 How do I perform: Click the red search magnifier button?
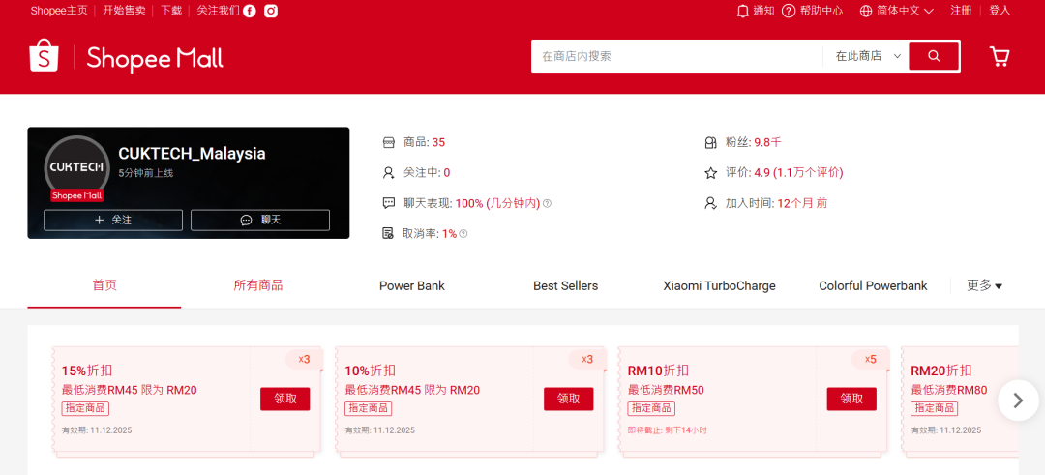[934, 56]
